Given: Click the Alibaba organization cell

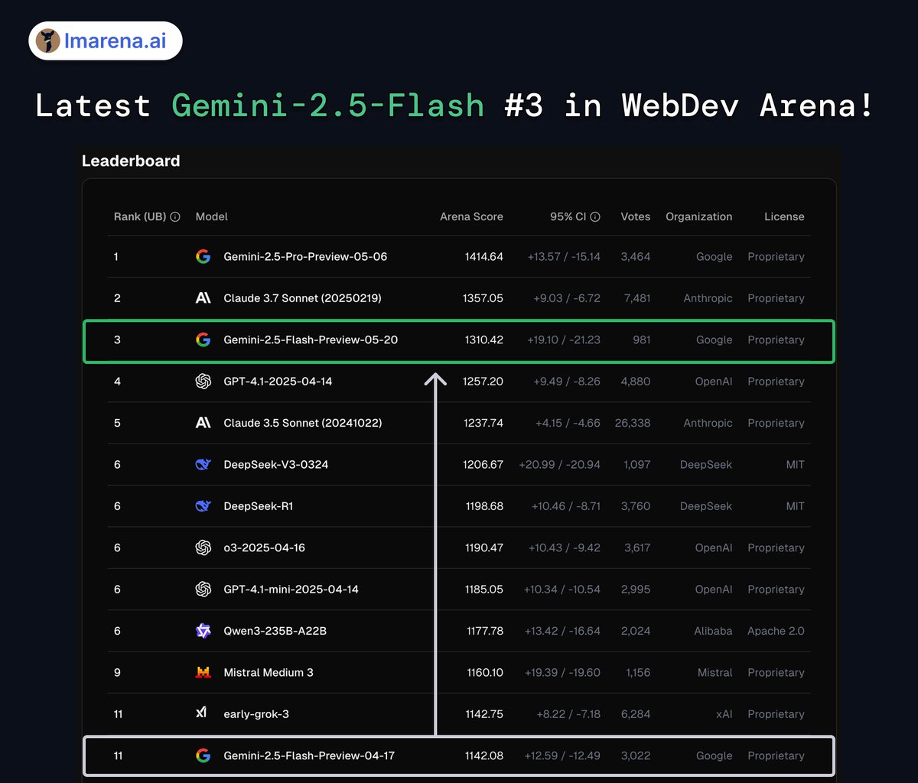Looking at the screenshot, I should tap(713, 631).
